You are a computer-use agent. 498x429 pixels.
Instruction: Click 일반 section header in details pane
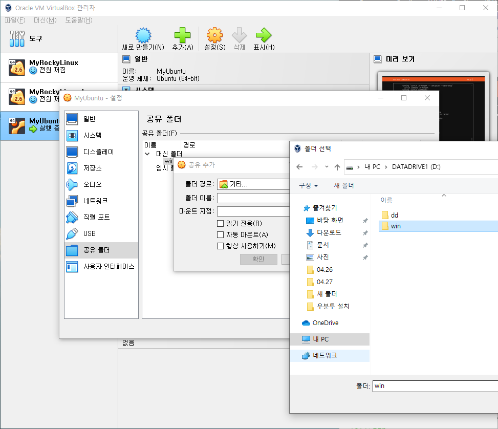click(x=135, y=59)
